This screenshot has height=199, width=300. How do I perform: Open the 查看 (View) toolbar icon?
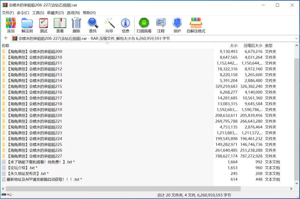click(x=60, y=25)
